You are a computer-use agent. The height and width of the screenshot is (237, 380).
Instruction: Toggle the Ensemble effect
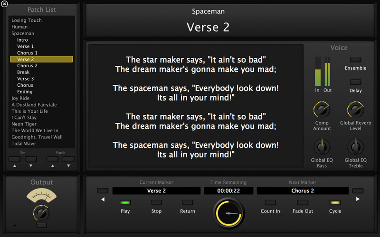355,60
